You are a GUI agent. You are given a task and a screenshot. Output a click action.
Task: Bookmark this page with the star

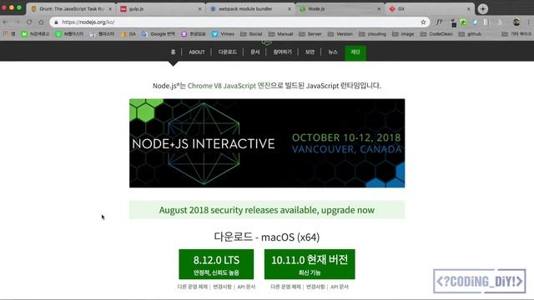point(423,22)
